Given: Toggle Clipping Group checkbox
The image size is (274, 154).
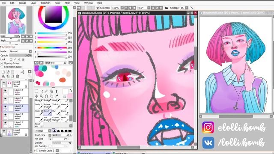Looking at the screenshot, I should [2, 63].
